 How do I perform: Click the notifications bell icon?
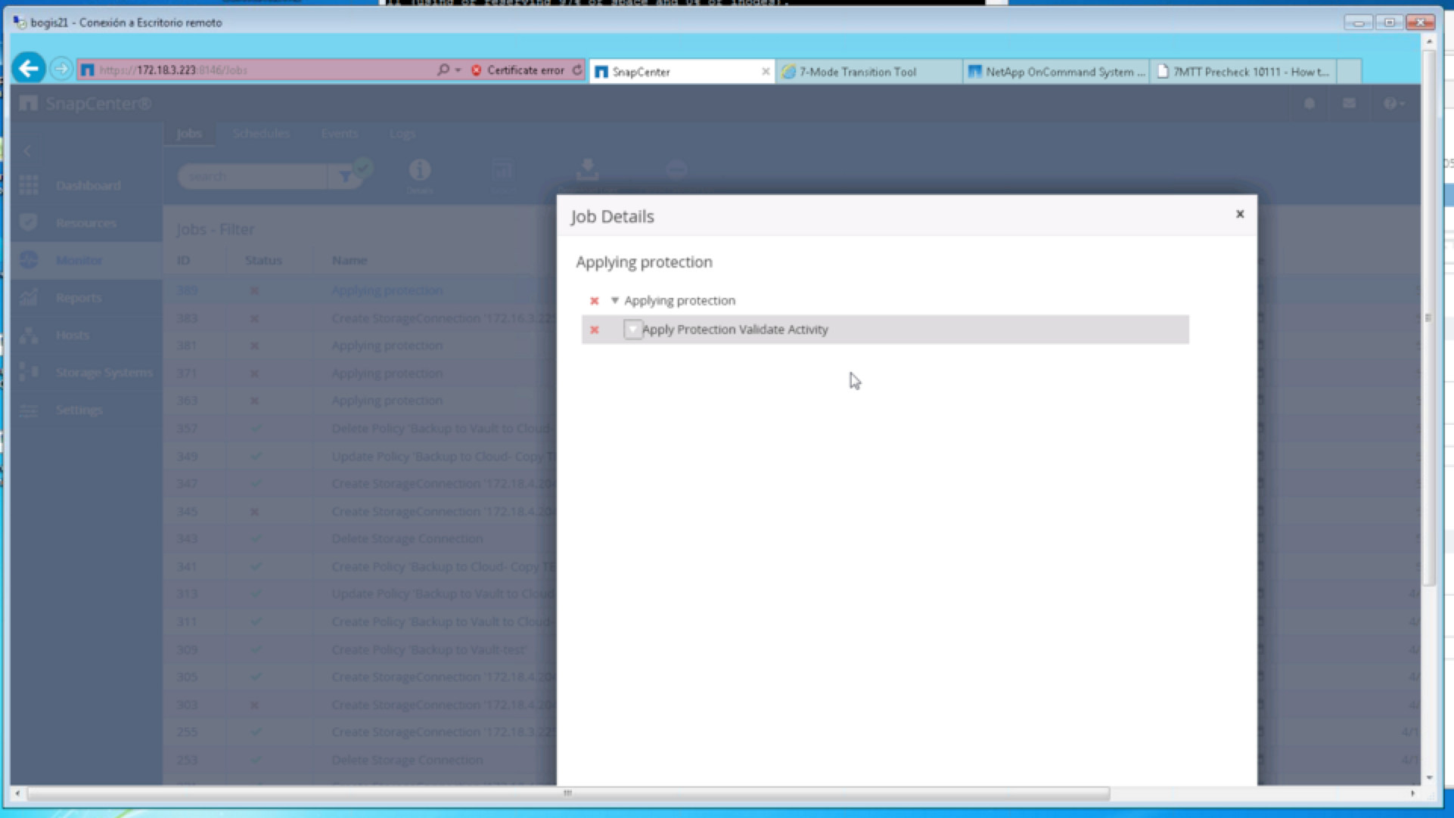click(x=1310, y=104)
